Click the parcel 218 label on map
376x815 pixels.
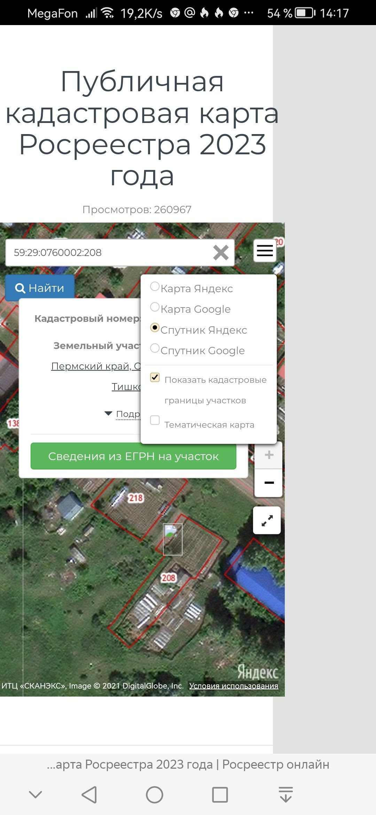tap(136, 498)
